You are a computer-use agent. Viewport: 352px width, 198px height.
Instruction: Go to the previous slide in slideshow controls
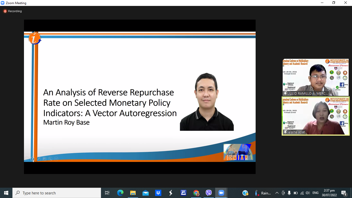click(27, 159)
